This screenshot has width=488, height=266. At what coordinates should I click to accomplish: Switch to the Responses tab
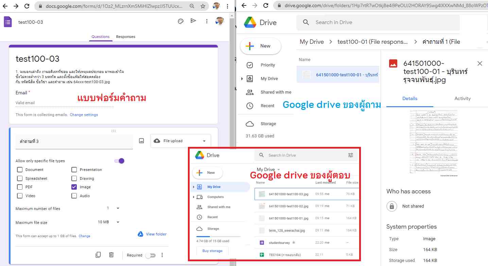pyautogui.click(x=125, y=37)
